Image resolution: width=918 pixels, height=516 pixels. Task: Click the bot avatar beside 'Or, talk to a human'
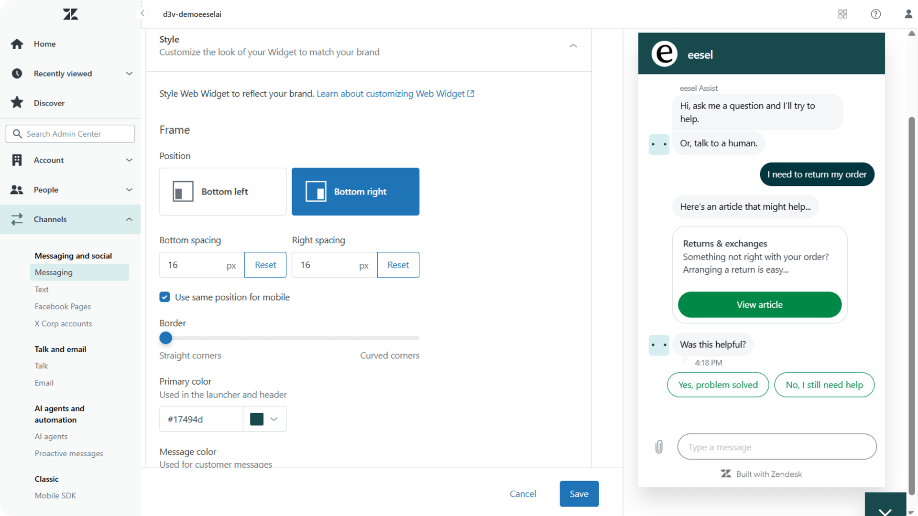click(659, 144)
